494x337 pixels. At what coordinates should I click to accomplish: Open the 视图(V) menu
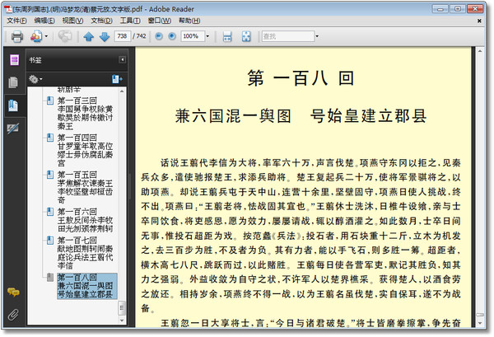pyautogui.click(x=72, y=21)
